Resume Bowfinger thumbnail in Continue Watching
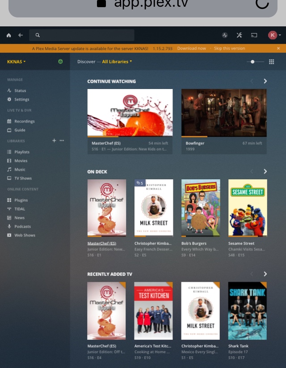 coord(224,113)
